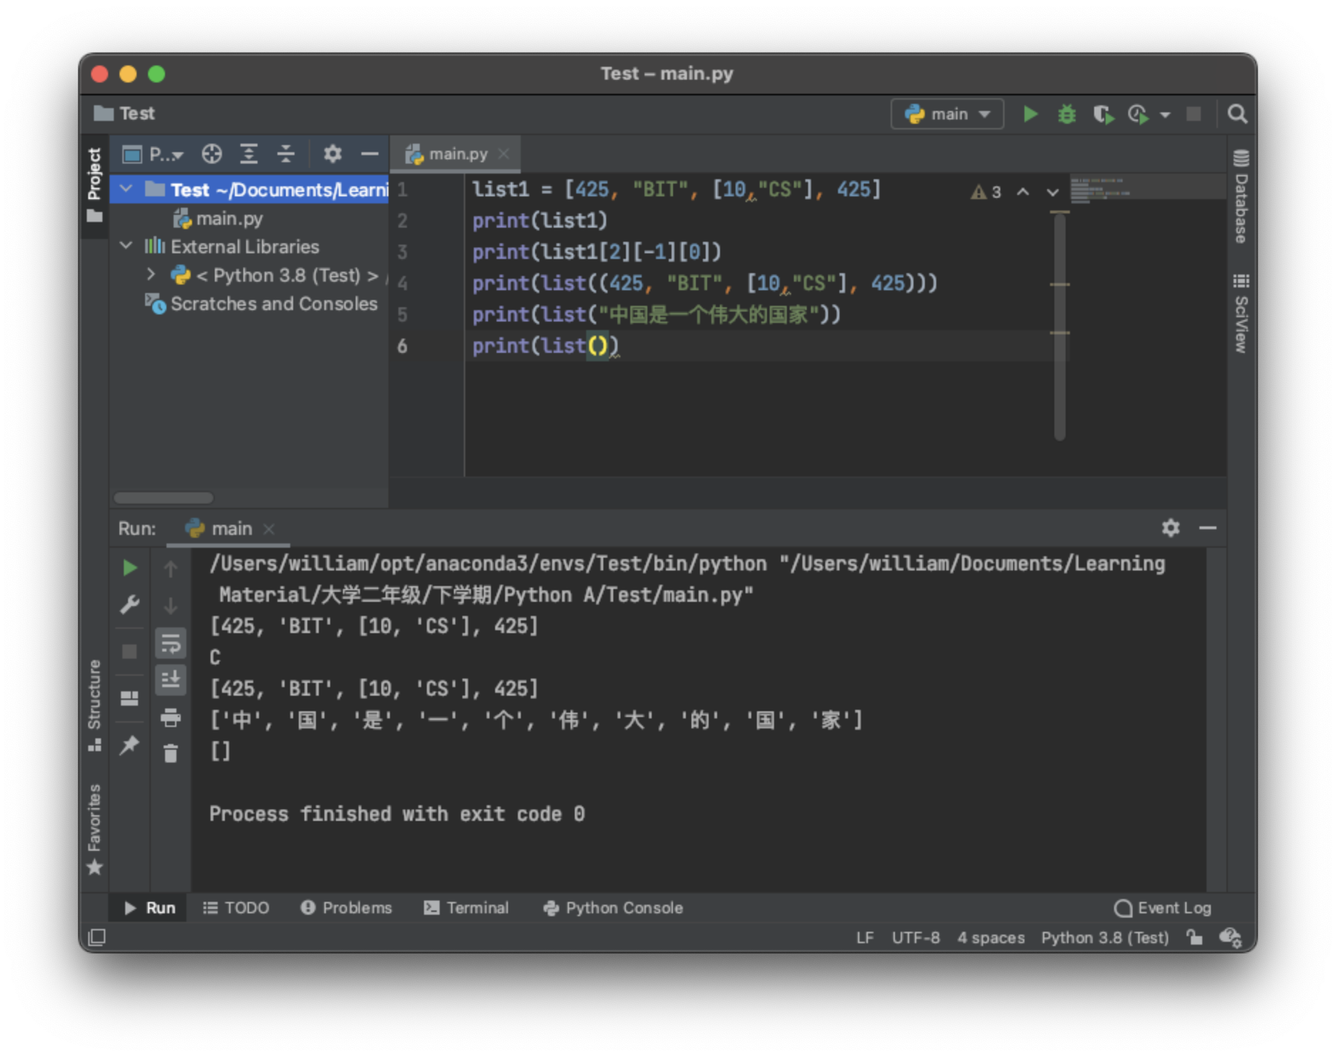1336x1057 pixels.
Task: Switch Python 3.8 (Test) interpreter
Action: tap(1105, 938)
